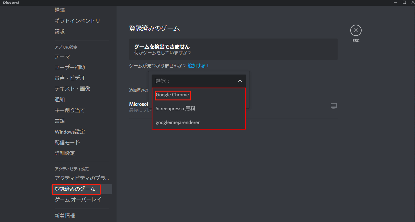This screenshot has height=222, width=415.
Task: Toggle the overlay monitor icon for the Microsoft game
Action: point(334,106)
